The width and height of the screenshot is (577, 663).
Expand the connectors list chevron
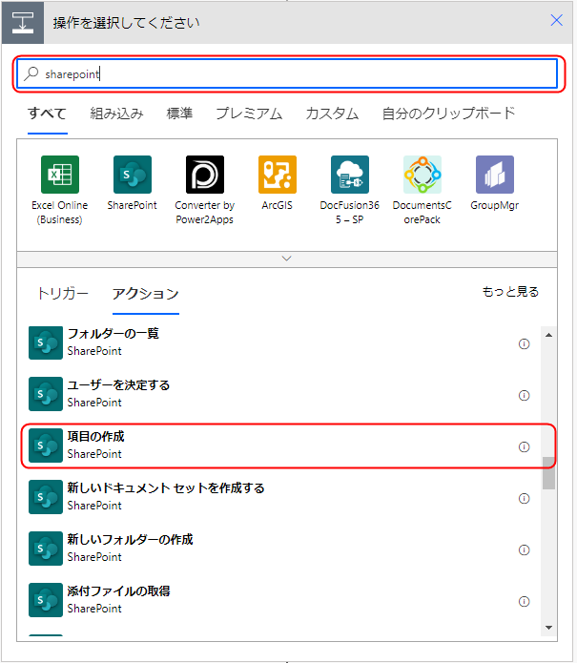[287, 259]
